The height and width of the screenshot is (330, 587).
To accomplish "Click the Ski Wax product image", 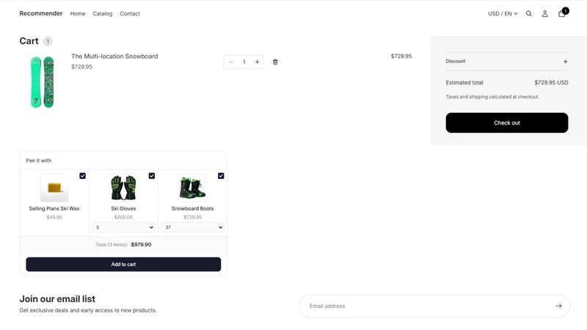I will (x=54, y=188).
